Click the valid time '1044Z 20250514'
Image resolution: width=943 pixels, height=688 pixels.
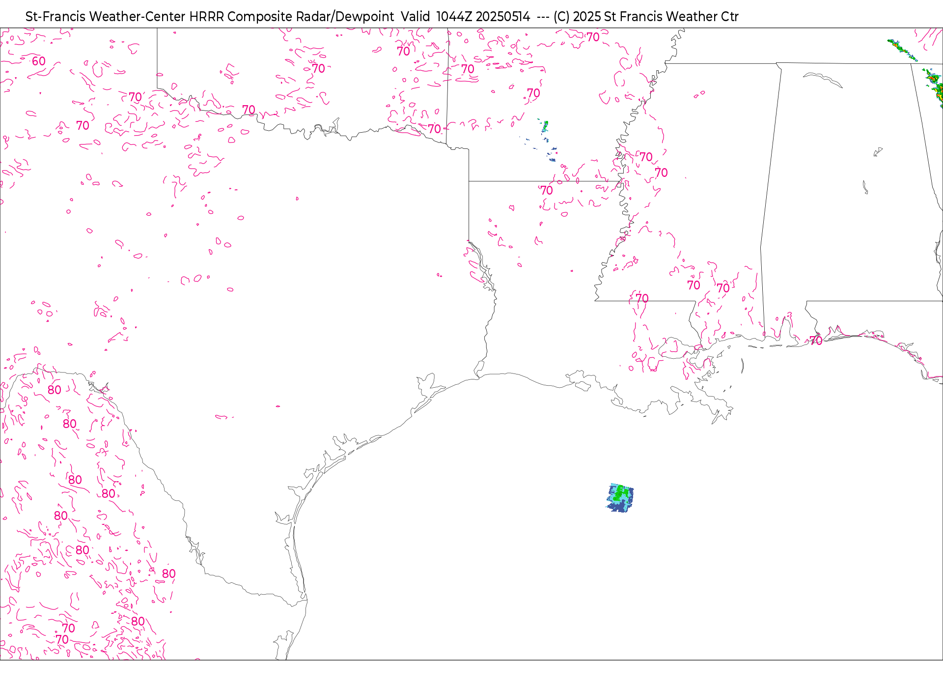(x=483, y=17)
